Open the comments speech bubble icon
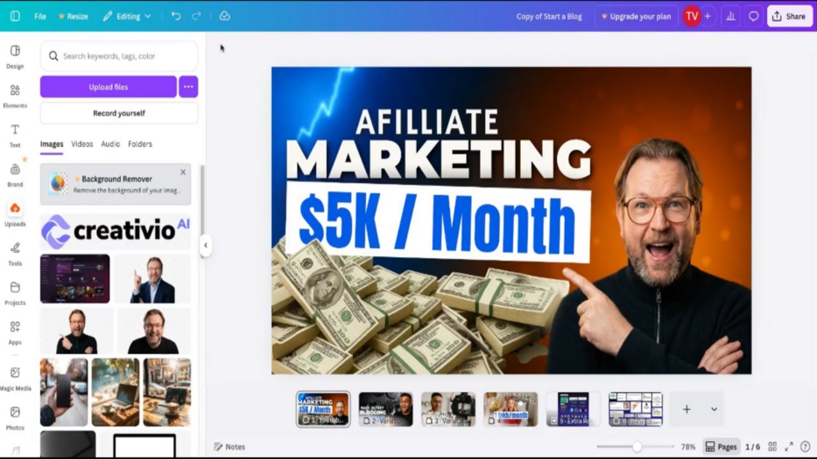The width and height of the screenshot is (817, 459). coord(754,17)
